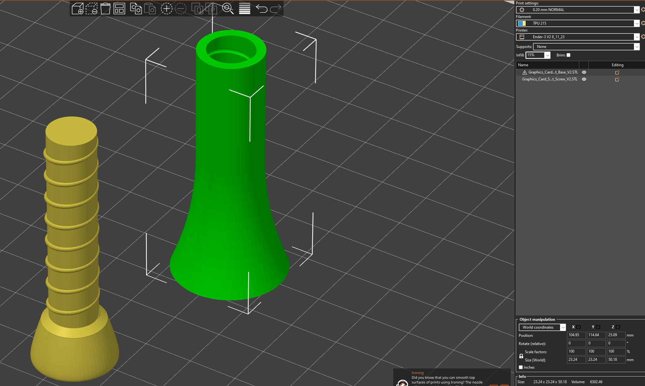645x386 pixels.
Task: Check the Inches checkbox
Action: pos(521,367)
